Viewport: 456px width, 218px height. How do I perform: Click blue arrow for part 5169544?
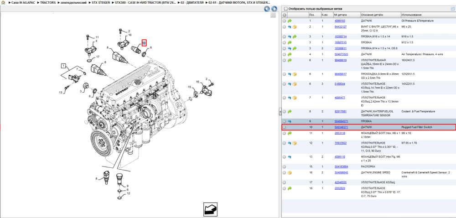[290, 84]
